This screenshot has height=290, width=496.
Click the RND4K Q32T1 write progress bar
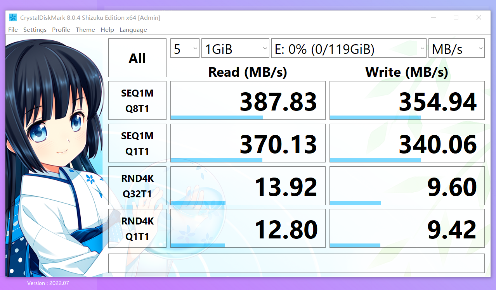(x=355, y=202)
